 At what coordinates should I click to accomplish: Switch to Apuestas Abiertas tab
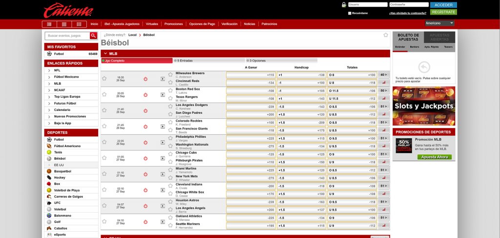pyautogui.click(x=439, y=37)
